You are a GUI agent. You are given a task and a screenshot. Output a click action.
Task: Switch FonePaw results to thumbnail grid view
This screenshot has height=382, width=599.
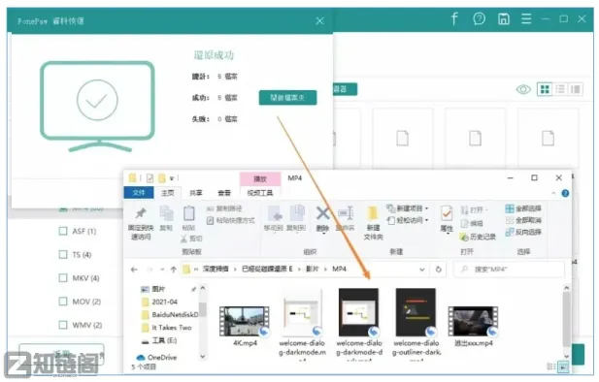coord(545,89)
